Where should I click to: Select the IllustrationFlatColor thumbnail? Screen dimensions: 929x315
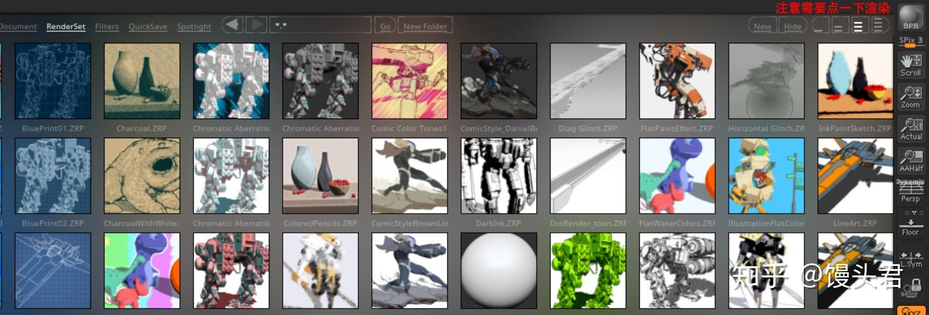click(767, 176)
